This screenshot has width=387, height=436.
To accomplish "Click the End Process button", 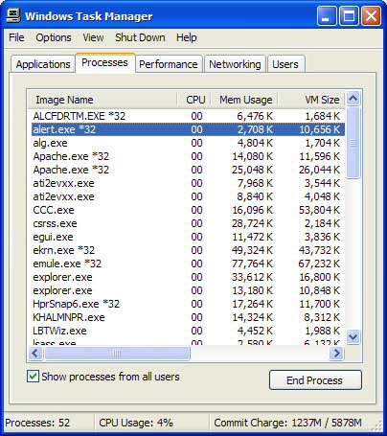I will (x=315, y=380).
